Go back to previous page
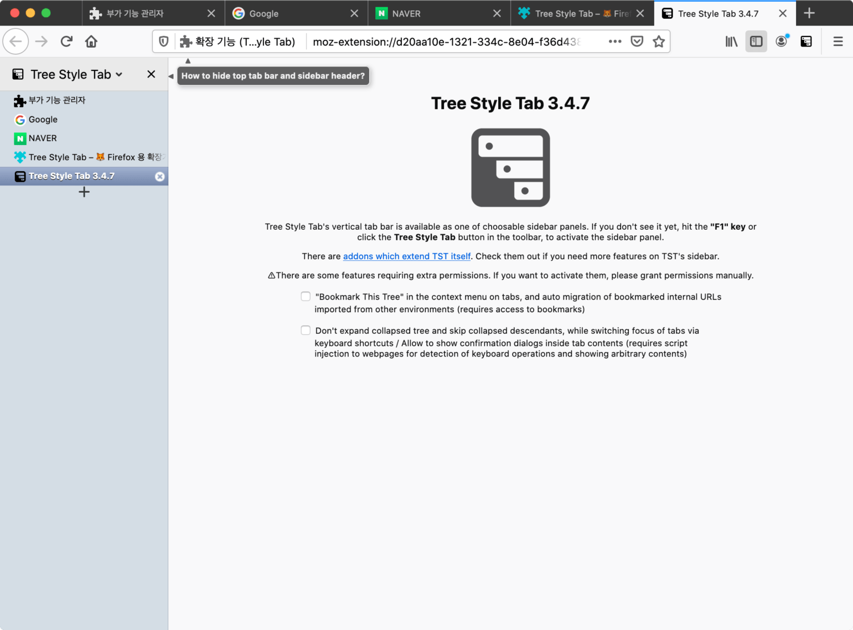 point(16,42)
